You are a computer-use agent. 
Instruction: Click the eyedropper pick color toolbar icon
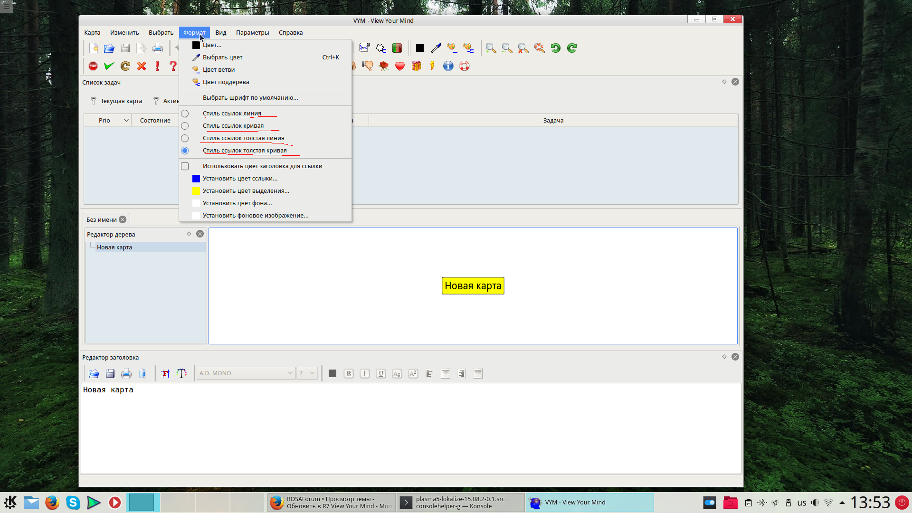436,48
